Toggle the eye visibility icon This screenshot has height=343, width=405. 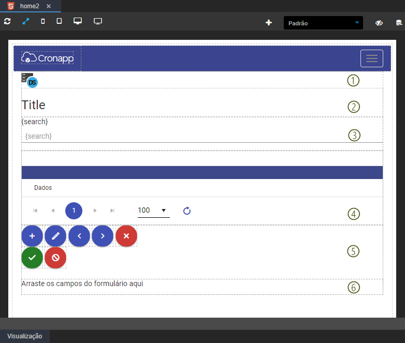379,23
